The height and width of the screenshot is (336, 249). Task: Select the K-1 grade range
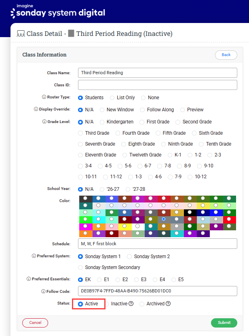(170, 155)
